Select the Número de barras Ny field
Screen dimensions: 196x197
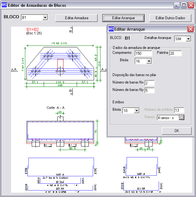[149, 91]
